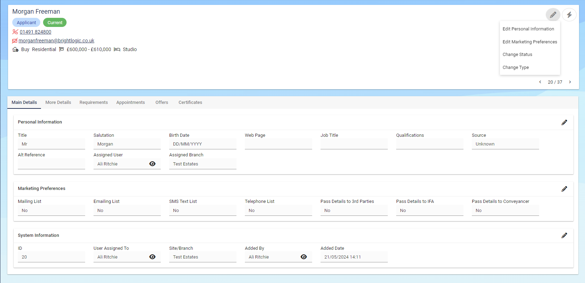Choose Edit Personal Information from the menu
Viewport: 585px width, 283px height.
tap(530, 29)
